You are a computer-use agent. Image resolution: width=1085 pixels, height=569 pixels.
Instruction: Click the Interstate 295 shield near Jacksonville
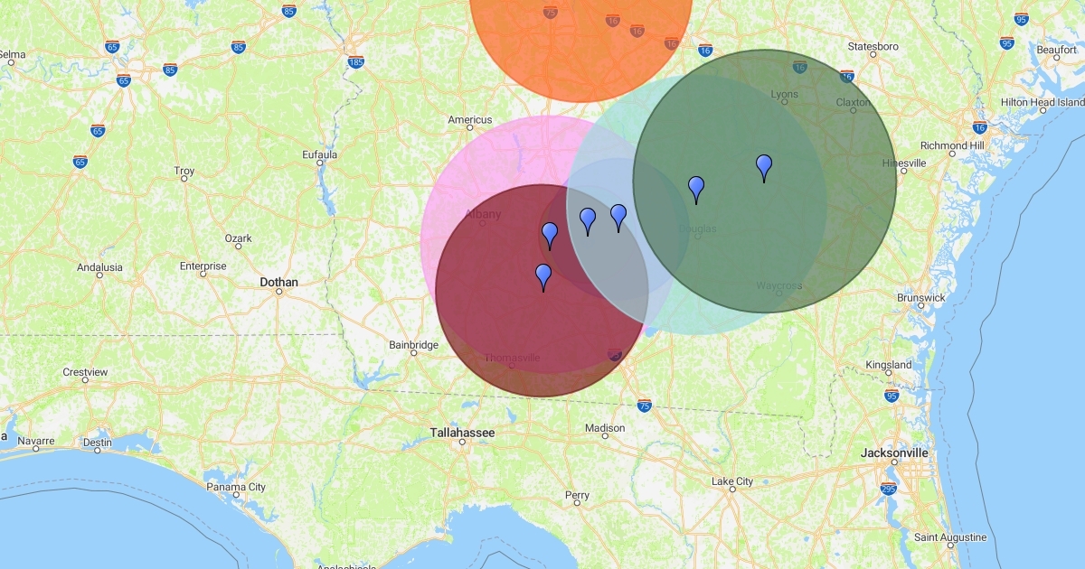pos(890,489)
